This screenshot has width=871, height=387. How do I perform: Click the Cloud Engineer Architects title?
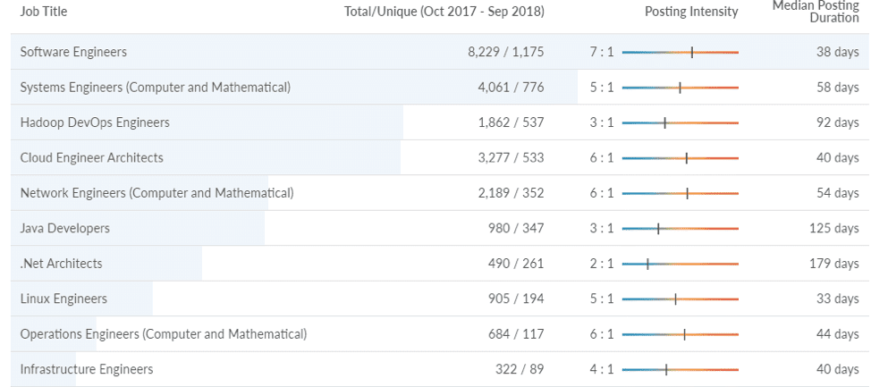pos(92,158)
